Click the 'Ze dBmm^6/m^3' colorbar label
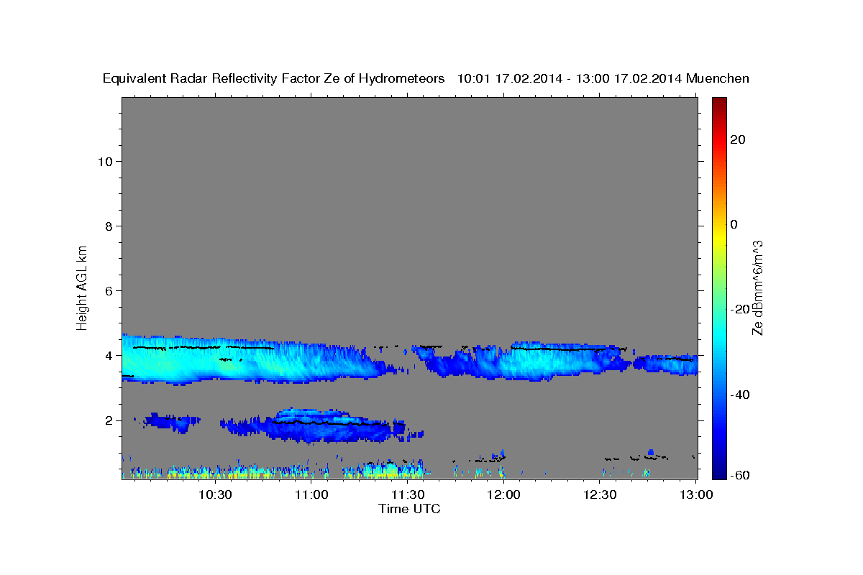The image size is (863, 575). 757,287
